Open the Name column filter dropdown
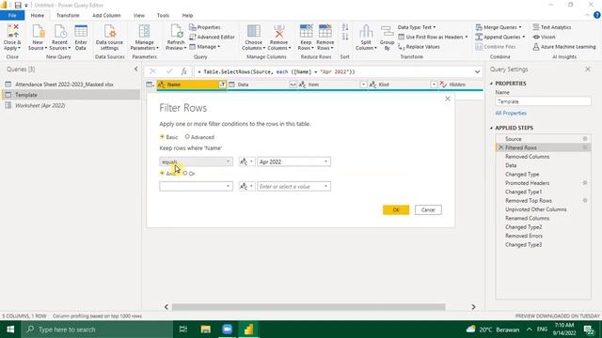The height and width of the screenshot is (338, 602). click(x=222, y=84)
